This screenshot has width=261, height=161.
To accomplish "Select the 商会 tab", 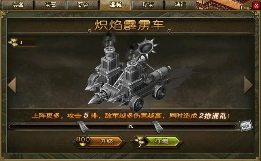I will tap(83, 5).
